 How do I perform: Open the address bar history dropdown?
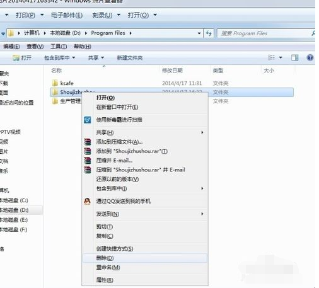coord(199,33)
